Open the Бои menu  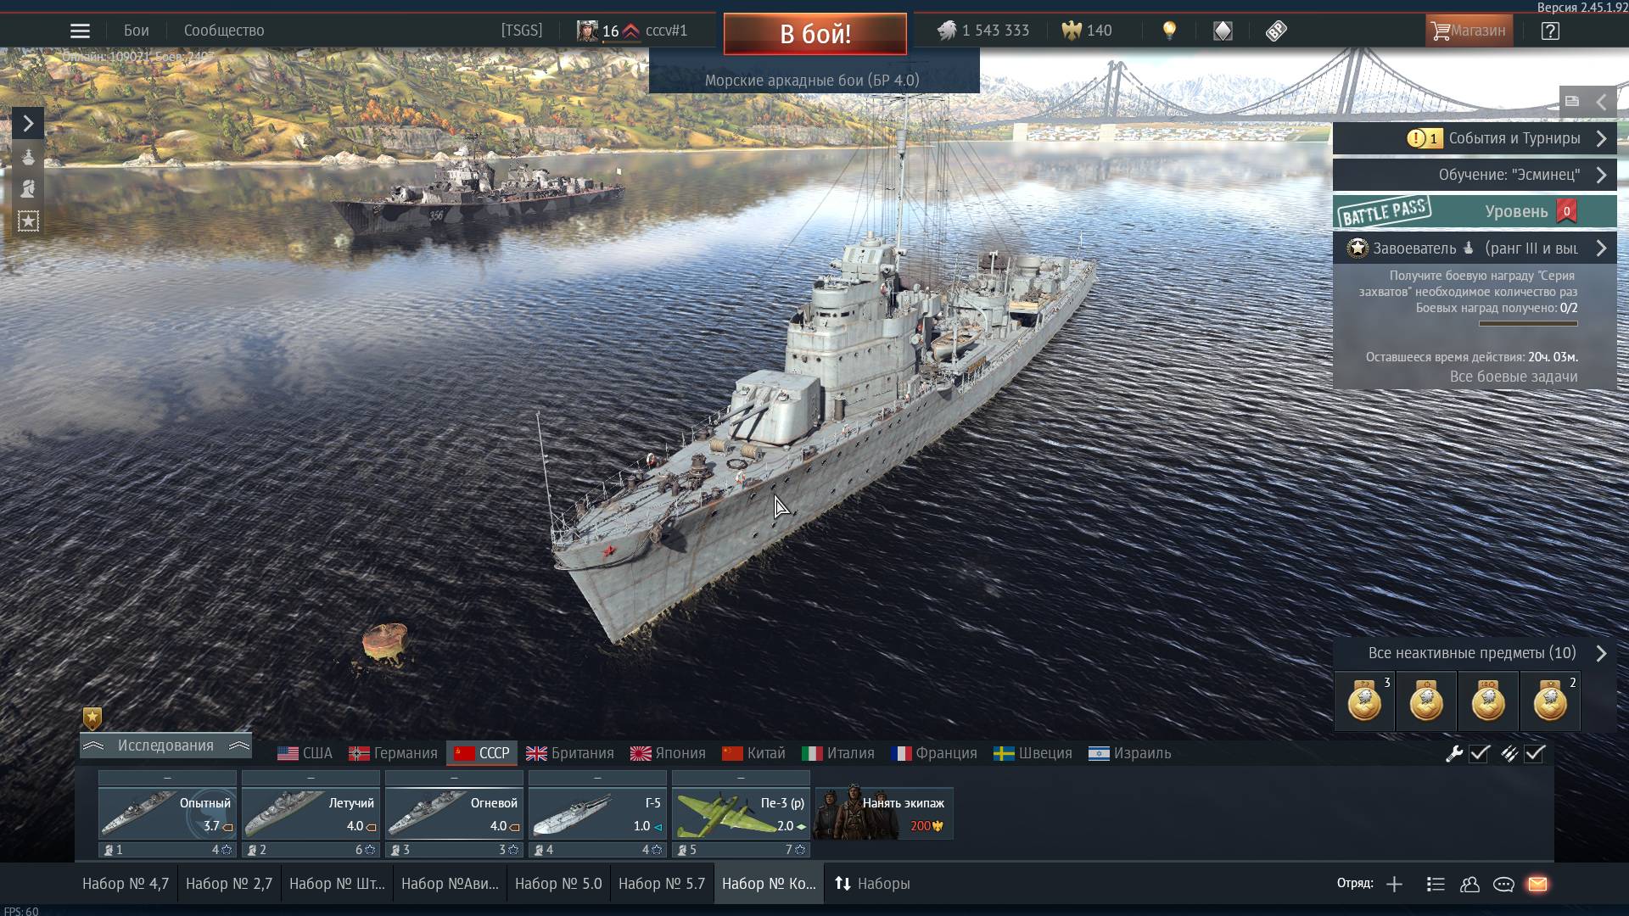tap(137, 31)
